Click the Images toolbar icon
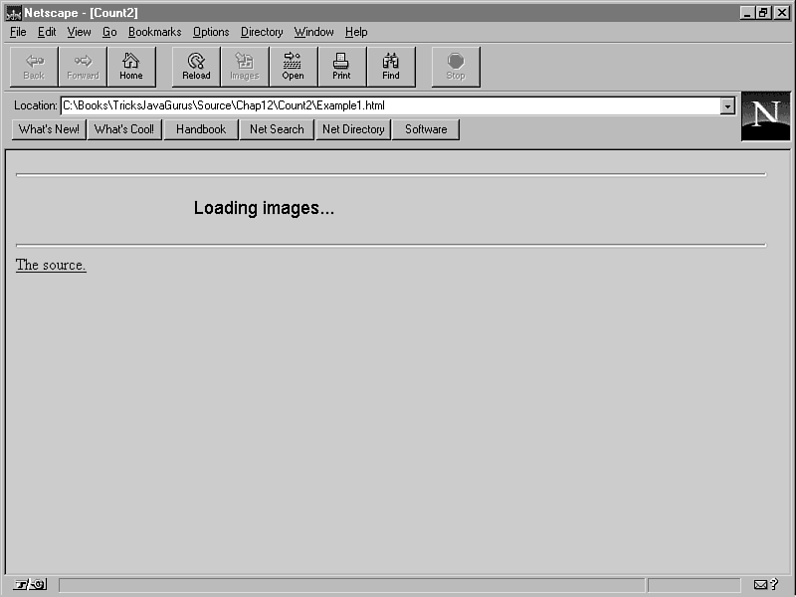796x597 pixels. (x=245, y=67)
